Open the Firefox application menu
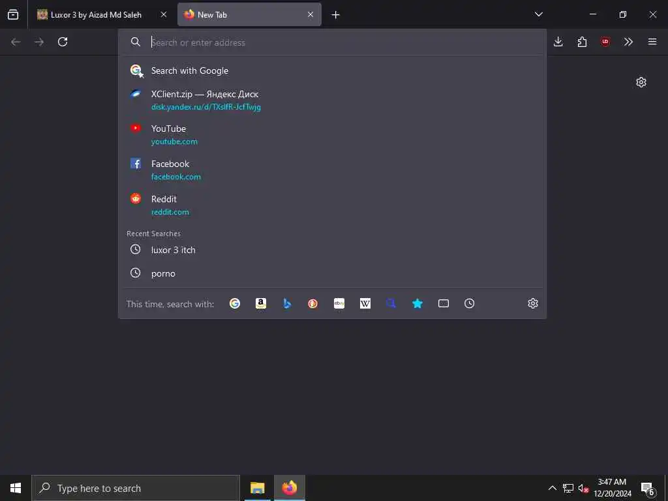The height and width of the screenshot is (501, 668). [652, 42]
